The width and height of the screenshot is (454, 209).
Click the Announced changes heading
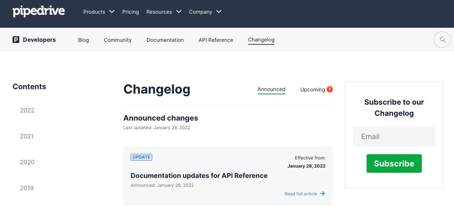(x=161, y=118)
